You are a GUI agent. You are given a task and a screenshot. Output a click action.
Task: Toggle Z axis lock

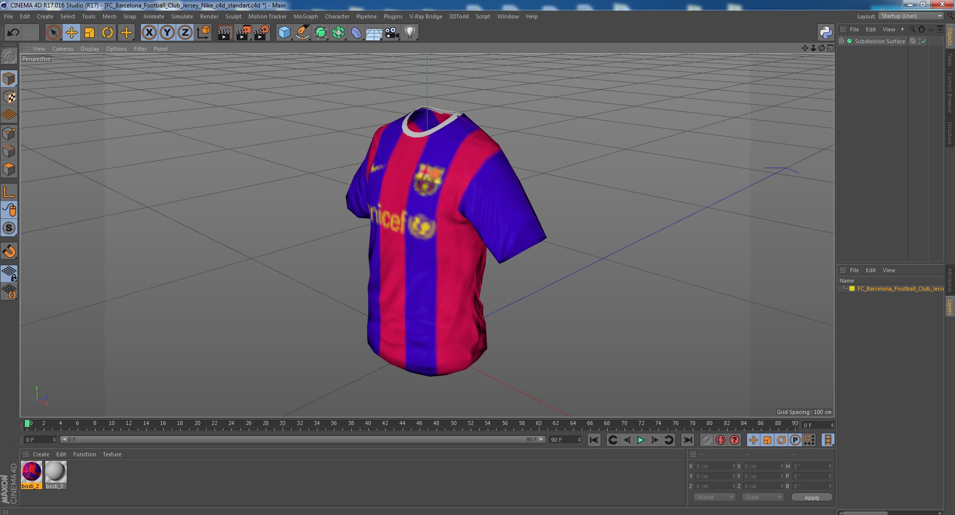click(x=185, y=33)
